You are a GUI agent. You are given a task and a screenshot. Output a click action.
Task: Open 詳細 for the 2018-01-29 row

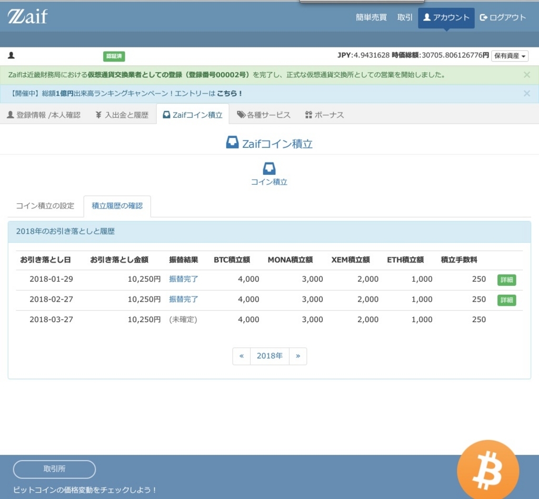click(507, 280)
